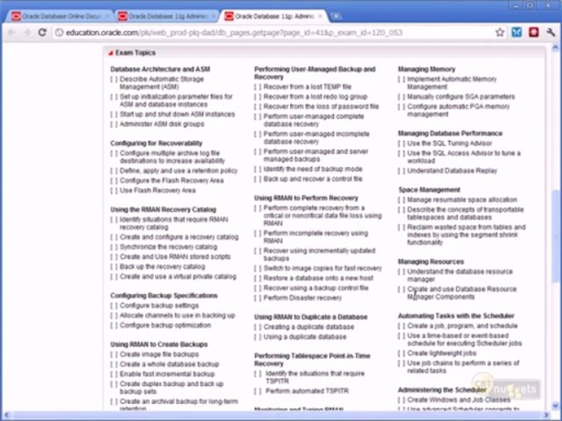Screen dimensions: 562x421
Task: Click the text Identify the need of backup mode
Action: [313, 169]
